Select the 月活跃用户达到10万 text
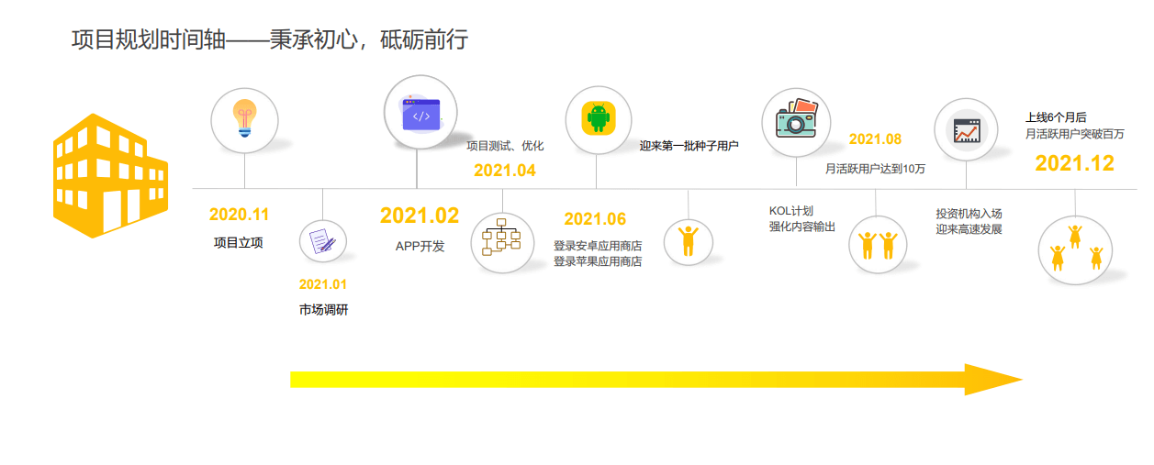 pos(875,169)
